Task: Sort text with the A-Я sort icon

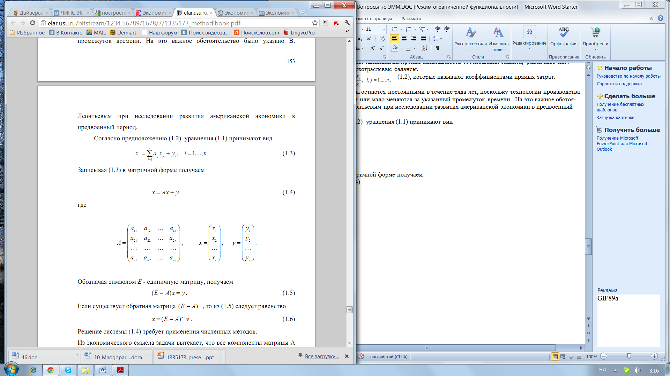Action: tap(424, 48)
